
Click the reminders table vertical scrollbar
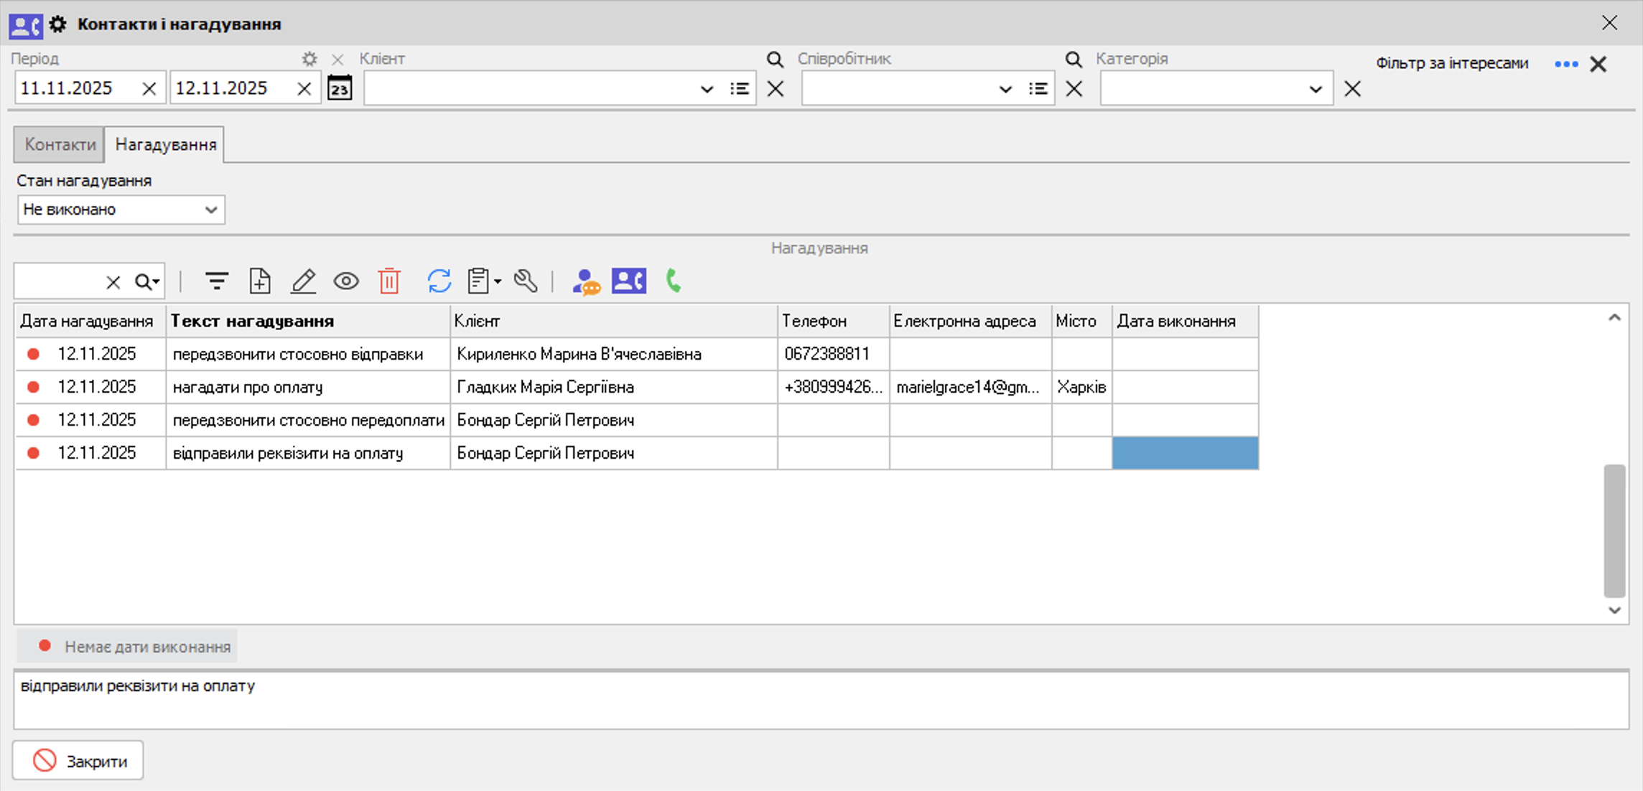[1614, 531]
